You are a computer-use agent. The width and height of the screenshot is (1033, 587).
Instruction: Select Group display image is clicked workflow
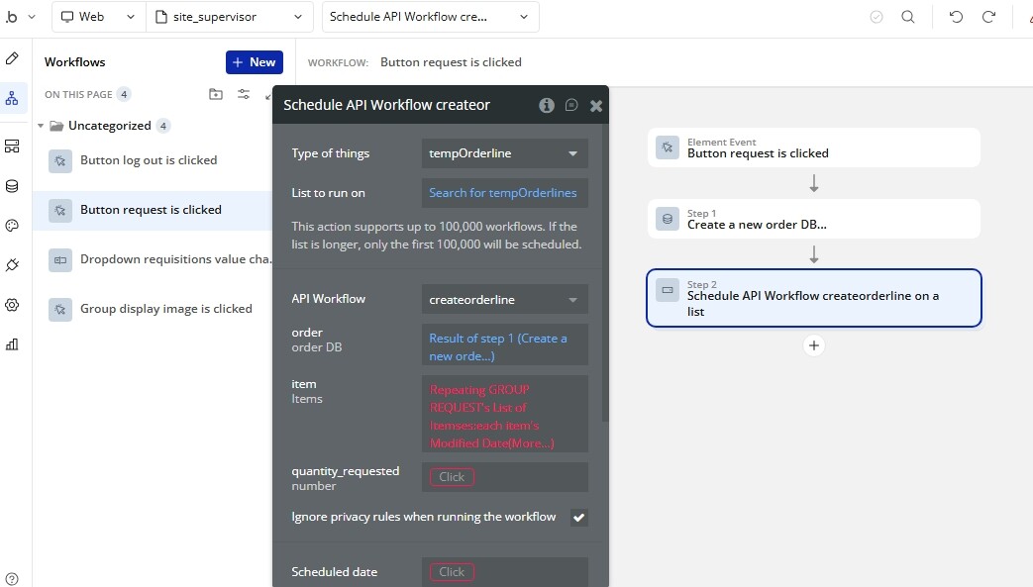tap(153, 309)
